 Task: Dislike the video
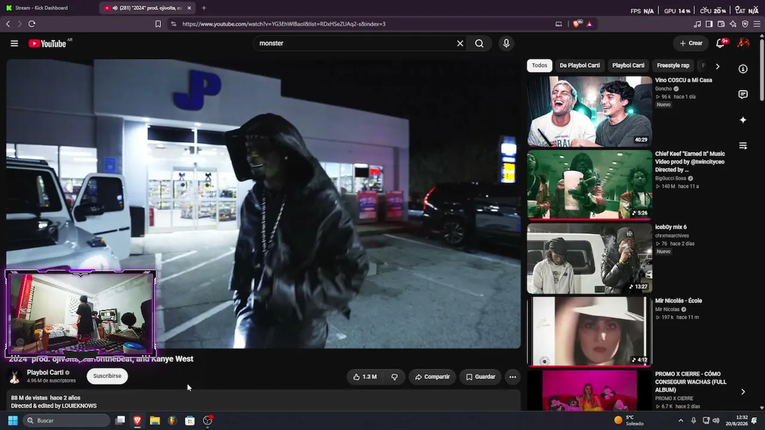coord(394,377)
